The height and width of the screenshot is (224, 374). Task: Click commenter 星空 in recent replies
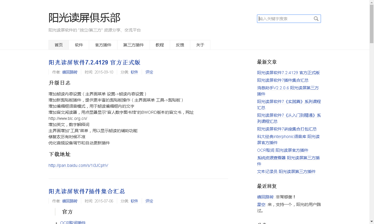click(261, 204)
